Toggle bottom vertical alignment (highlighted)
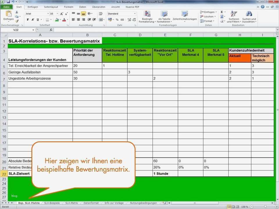 (x=83, y=14)
